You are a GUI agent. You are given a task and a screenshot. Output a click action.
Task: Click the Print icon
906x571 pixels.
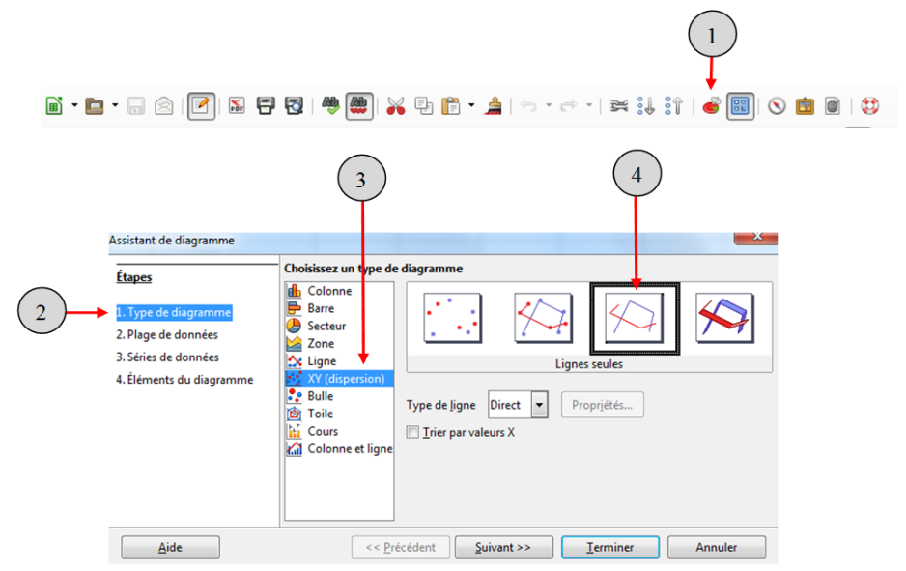tap(266, 105)
